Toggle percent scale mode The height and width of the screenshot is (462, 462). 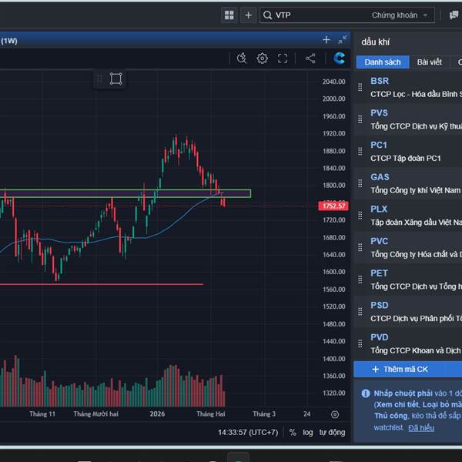(x=293, y=432)
